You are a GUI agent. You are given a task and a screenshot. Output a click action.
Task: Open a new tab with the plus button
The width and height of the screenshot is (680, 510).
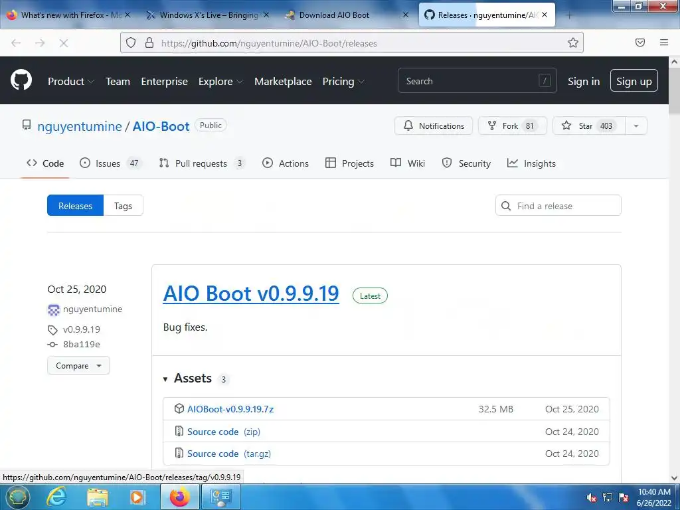click(x=569, y=15)
